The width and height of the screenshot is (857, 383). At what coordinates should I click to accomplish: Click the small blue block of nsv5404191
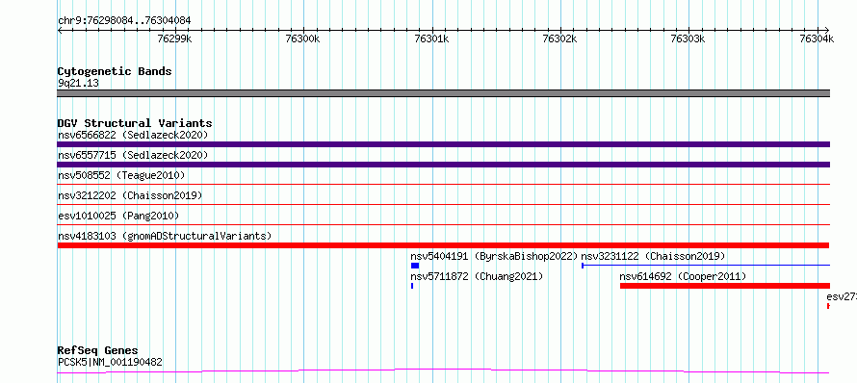pyautogui.click(x=415, y=266)
